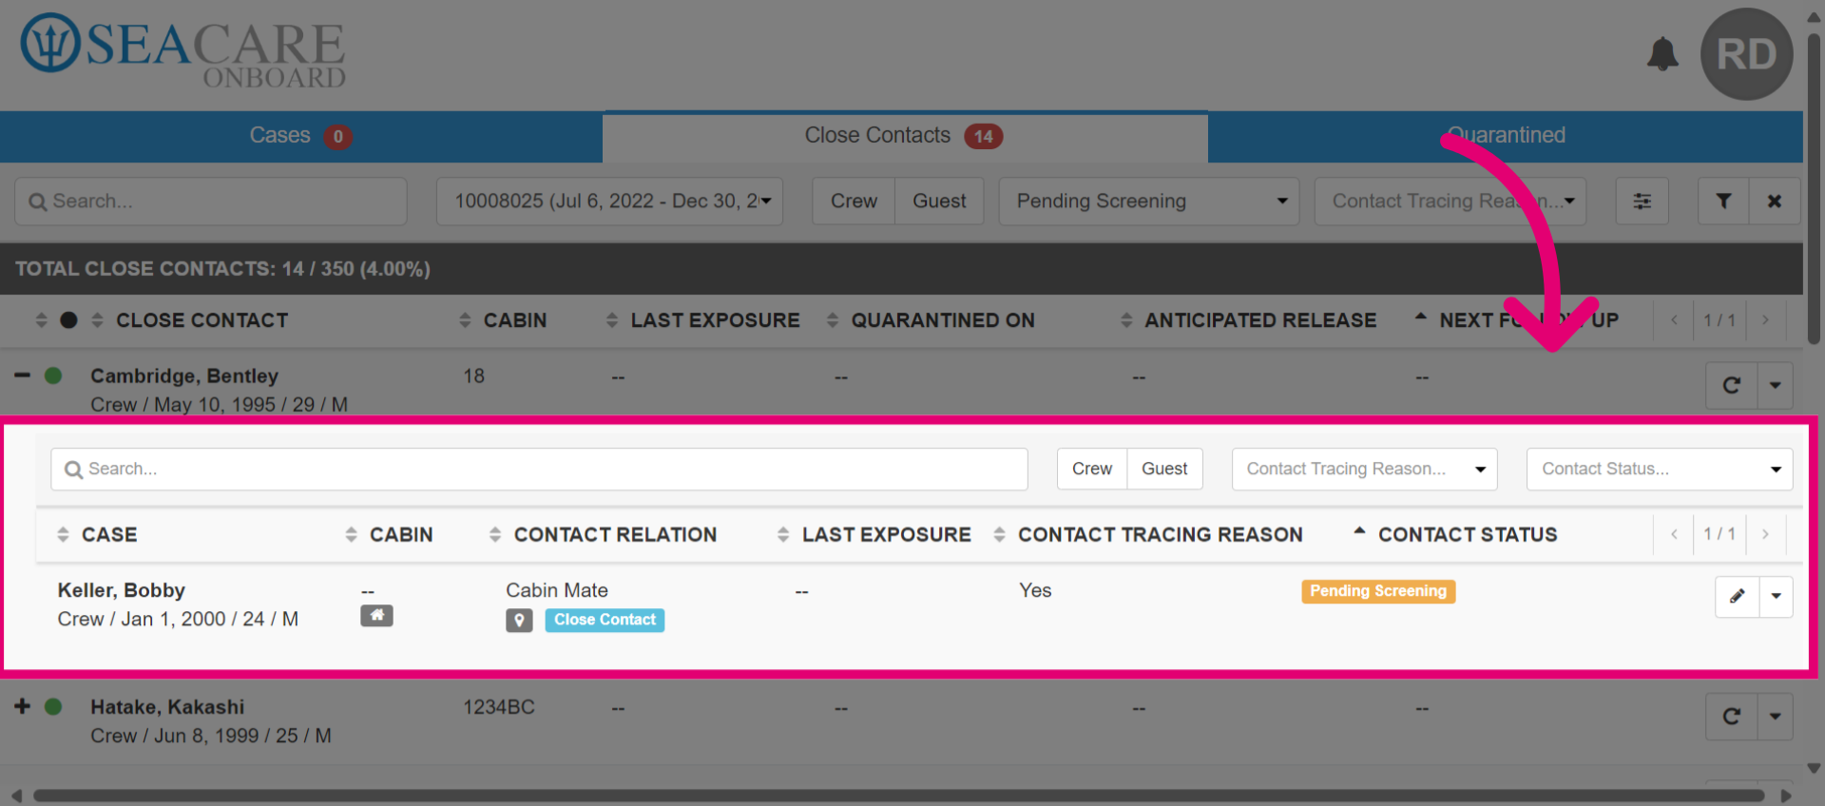This screenshot has width=1825, height=806.
Task: Click the SeaCare Onboard logo
Action: (182, 50)
